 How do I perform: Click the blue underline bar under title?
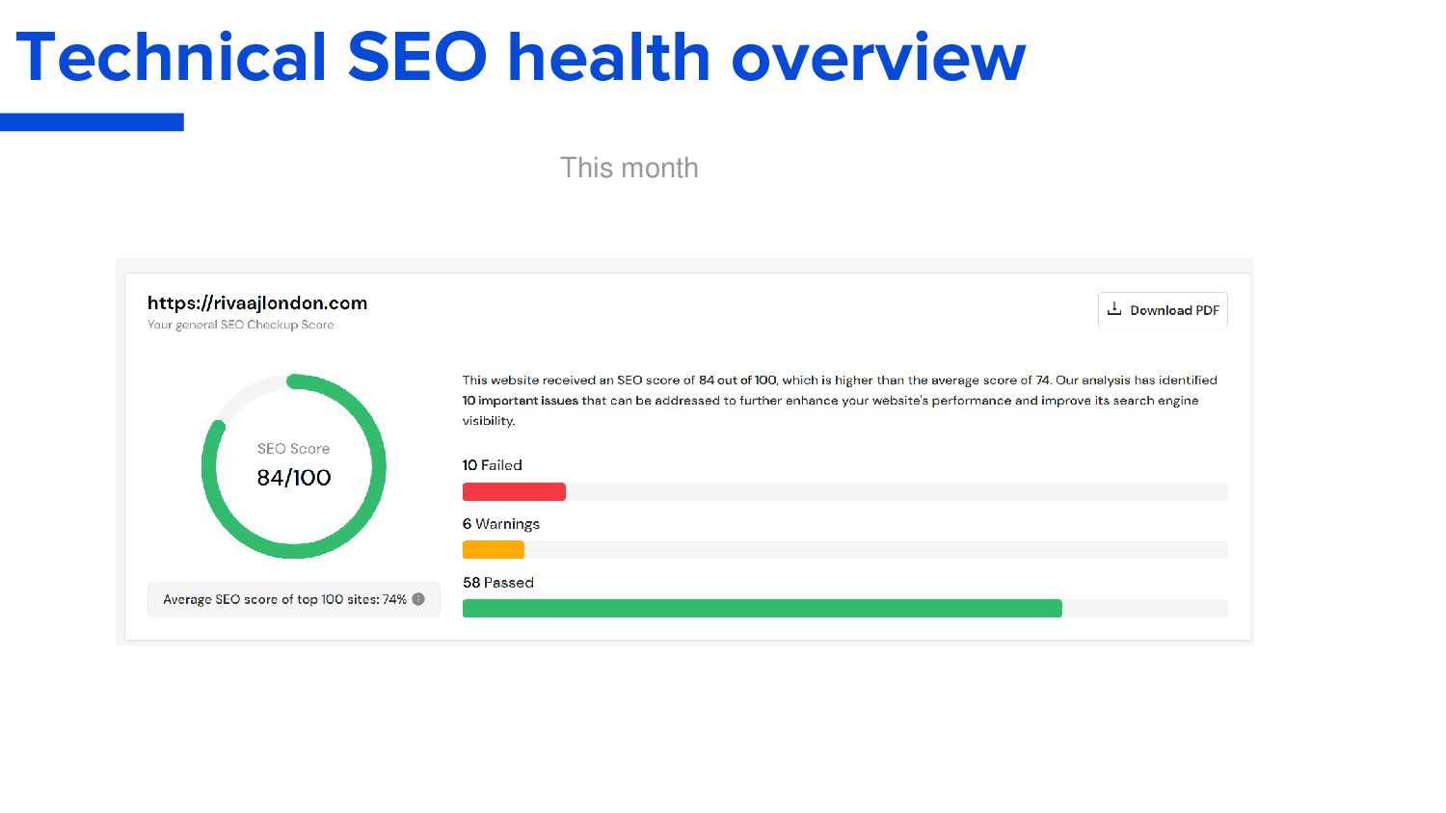pyautogui.click(x=92, y=122)
